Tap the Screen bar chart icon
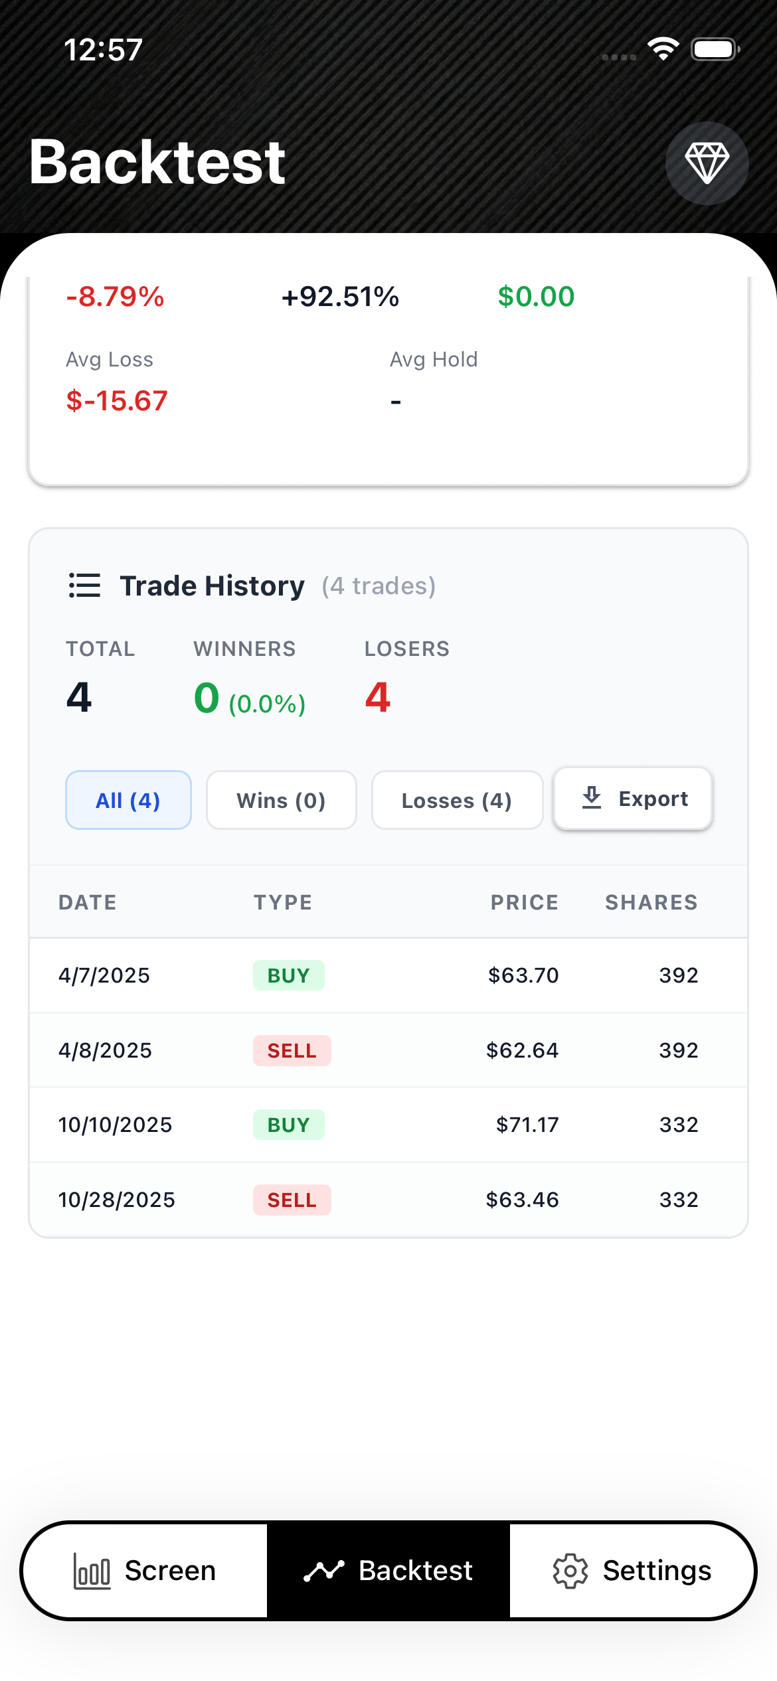The width and height of the screenshot is (777, 1681). point(92,1571)
